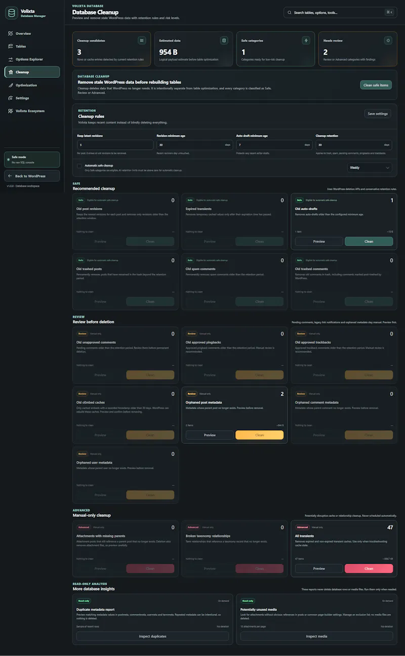Click the lightning icon on Safe categories card
The image size is (405, 656).
306,40
